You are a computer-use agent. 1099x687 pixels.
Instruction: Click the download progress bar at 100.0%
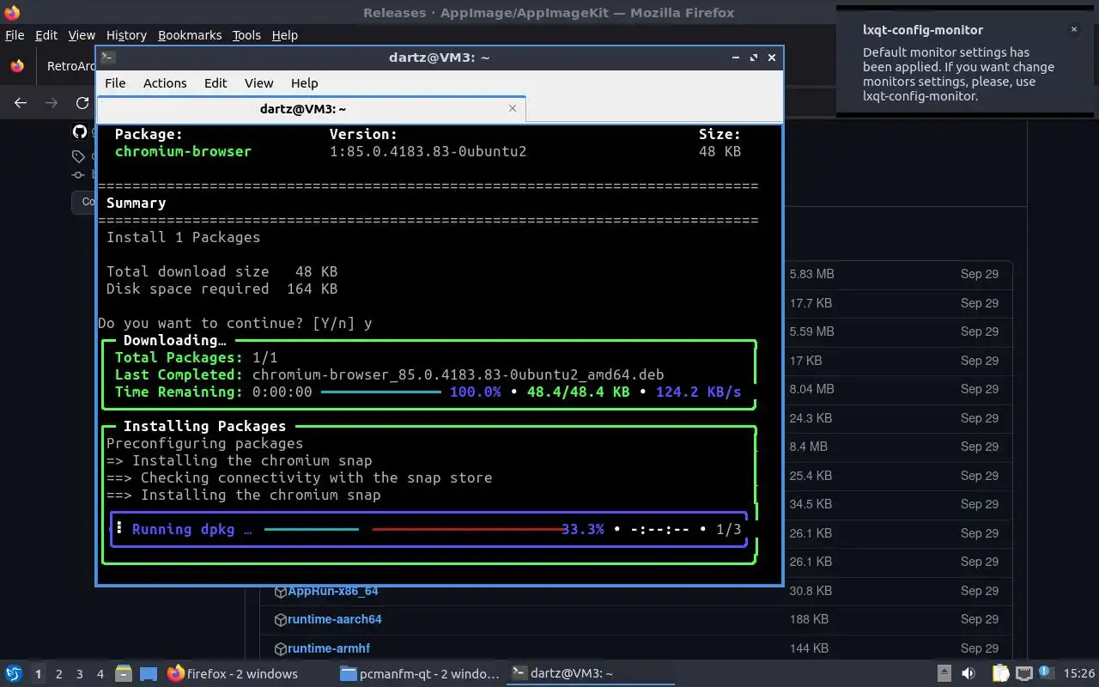[x=381, y=392]
